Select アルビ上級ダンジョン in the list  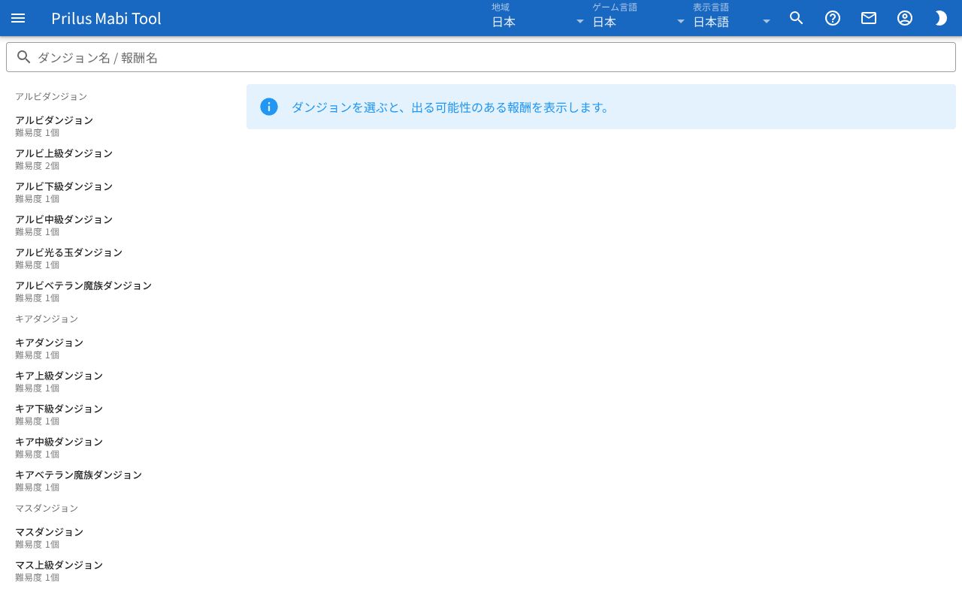(120, 159)
